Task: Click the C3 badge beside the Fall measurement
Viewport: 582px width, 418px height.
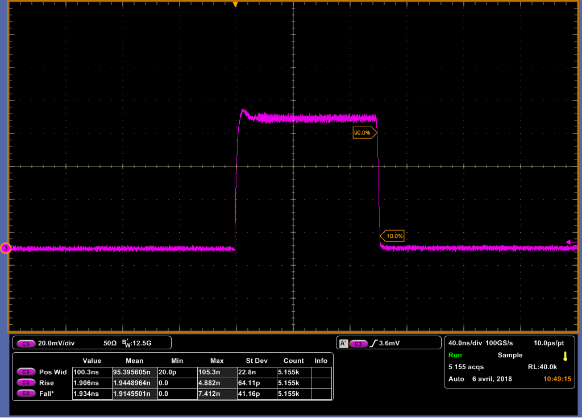Action: [26, 394]
